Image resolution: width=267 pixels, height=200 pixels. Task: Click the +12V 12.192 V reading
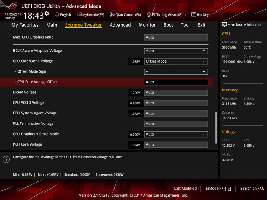[228, 146]
